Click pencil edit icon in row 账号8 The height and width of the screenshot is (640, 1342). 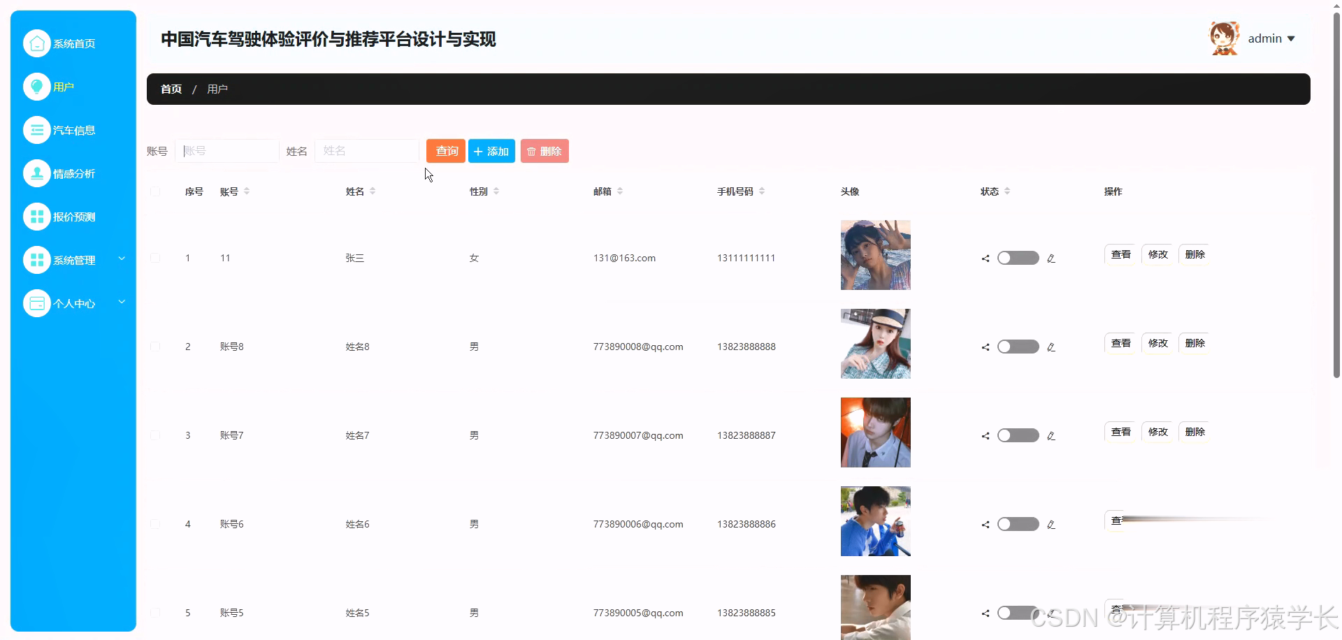pyautogui.click(x=1051, y=347)
